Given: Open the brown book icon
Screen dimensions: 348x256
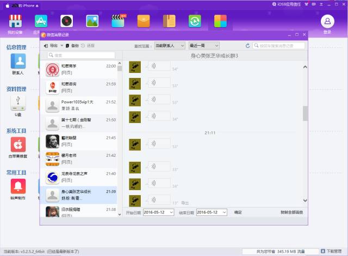Looking at the screenshot, I should 169,21.
